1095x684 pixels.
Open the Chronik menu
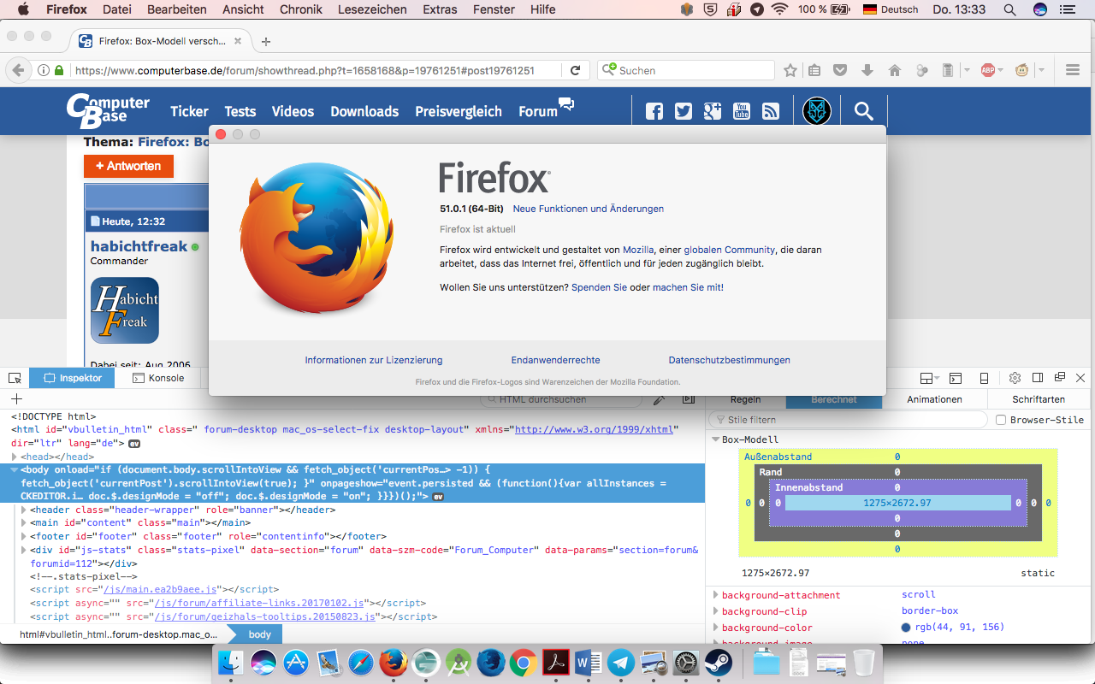(x=301, y=9)
